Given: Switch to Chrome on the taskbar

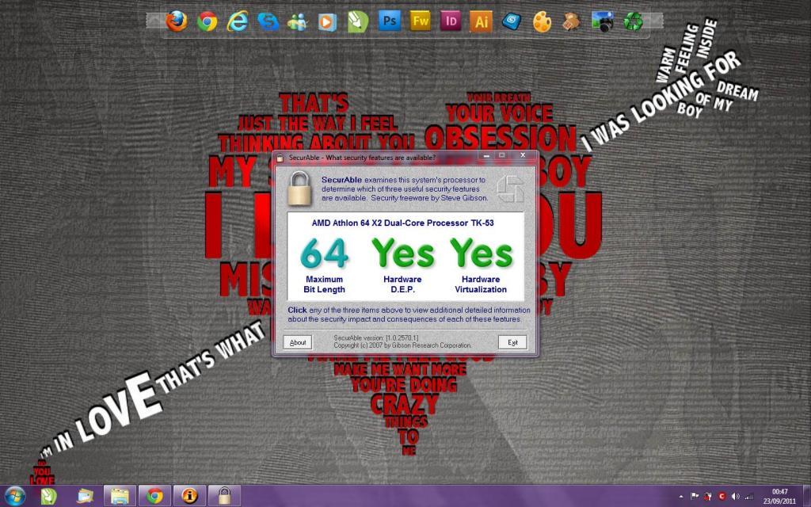Looking at the screenshot, I should tap(154, 496).
